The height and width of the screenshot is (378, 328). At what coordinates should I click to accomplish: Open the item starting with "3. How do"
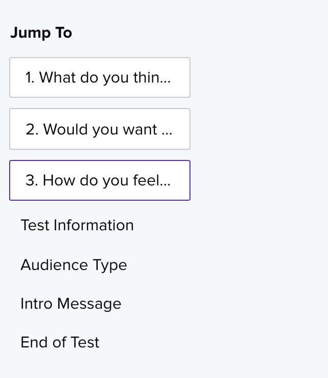click(99, 180)
